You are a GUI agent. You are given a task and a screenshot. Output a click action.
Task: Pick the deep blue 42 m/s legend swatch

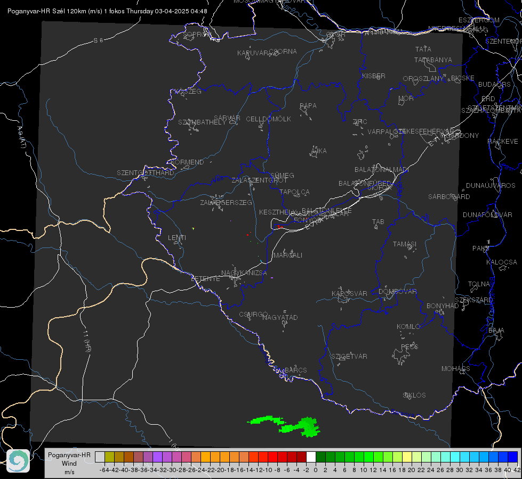[x=513, y=457]
